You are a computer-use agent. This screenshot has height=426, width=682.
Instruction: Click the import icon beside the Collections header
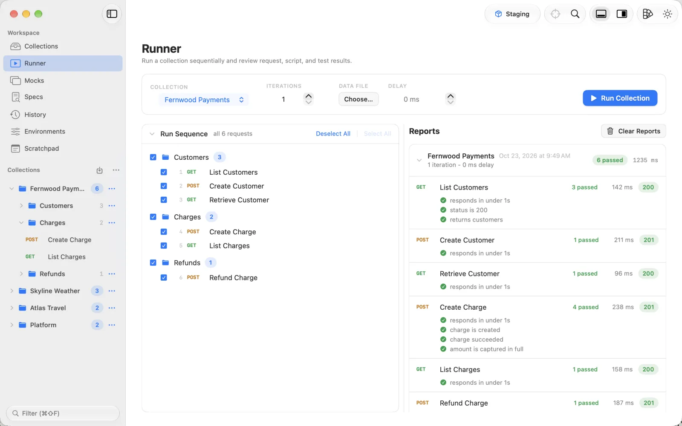99,170
